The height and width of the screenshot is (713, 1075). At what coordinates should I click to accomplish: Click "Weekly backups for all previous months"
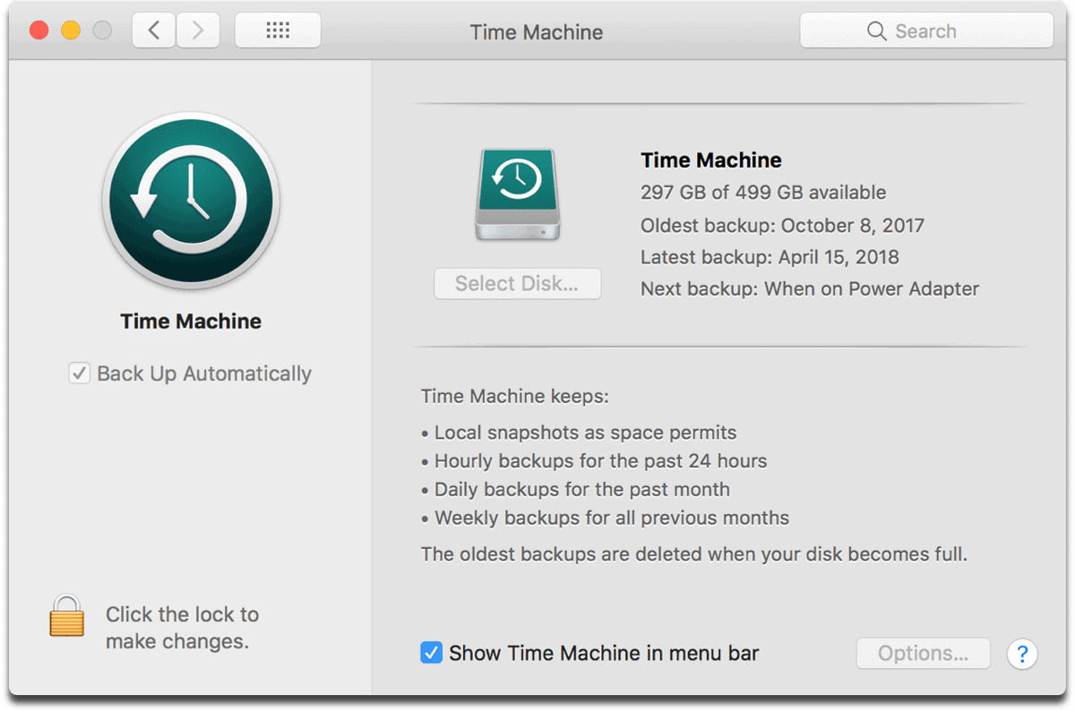(605, 518)
